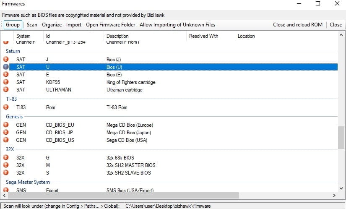Click the horizontal scrollbar thumb
This screenshot has height=209, width=346.
click(123, 195)
